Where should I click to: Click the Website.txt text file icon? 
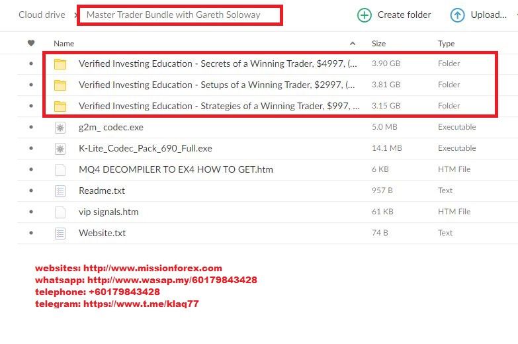(60, 233)
